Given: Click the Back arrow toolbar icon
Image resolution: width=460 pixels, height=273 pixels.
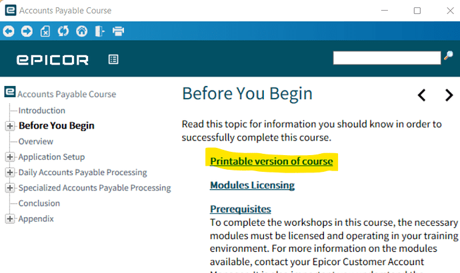Looking at the screenshot, I should point(9,31).
